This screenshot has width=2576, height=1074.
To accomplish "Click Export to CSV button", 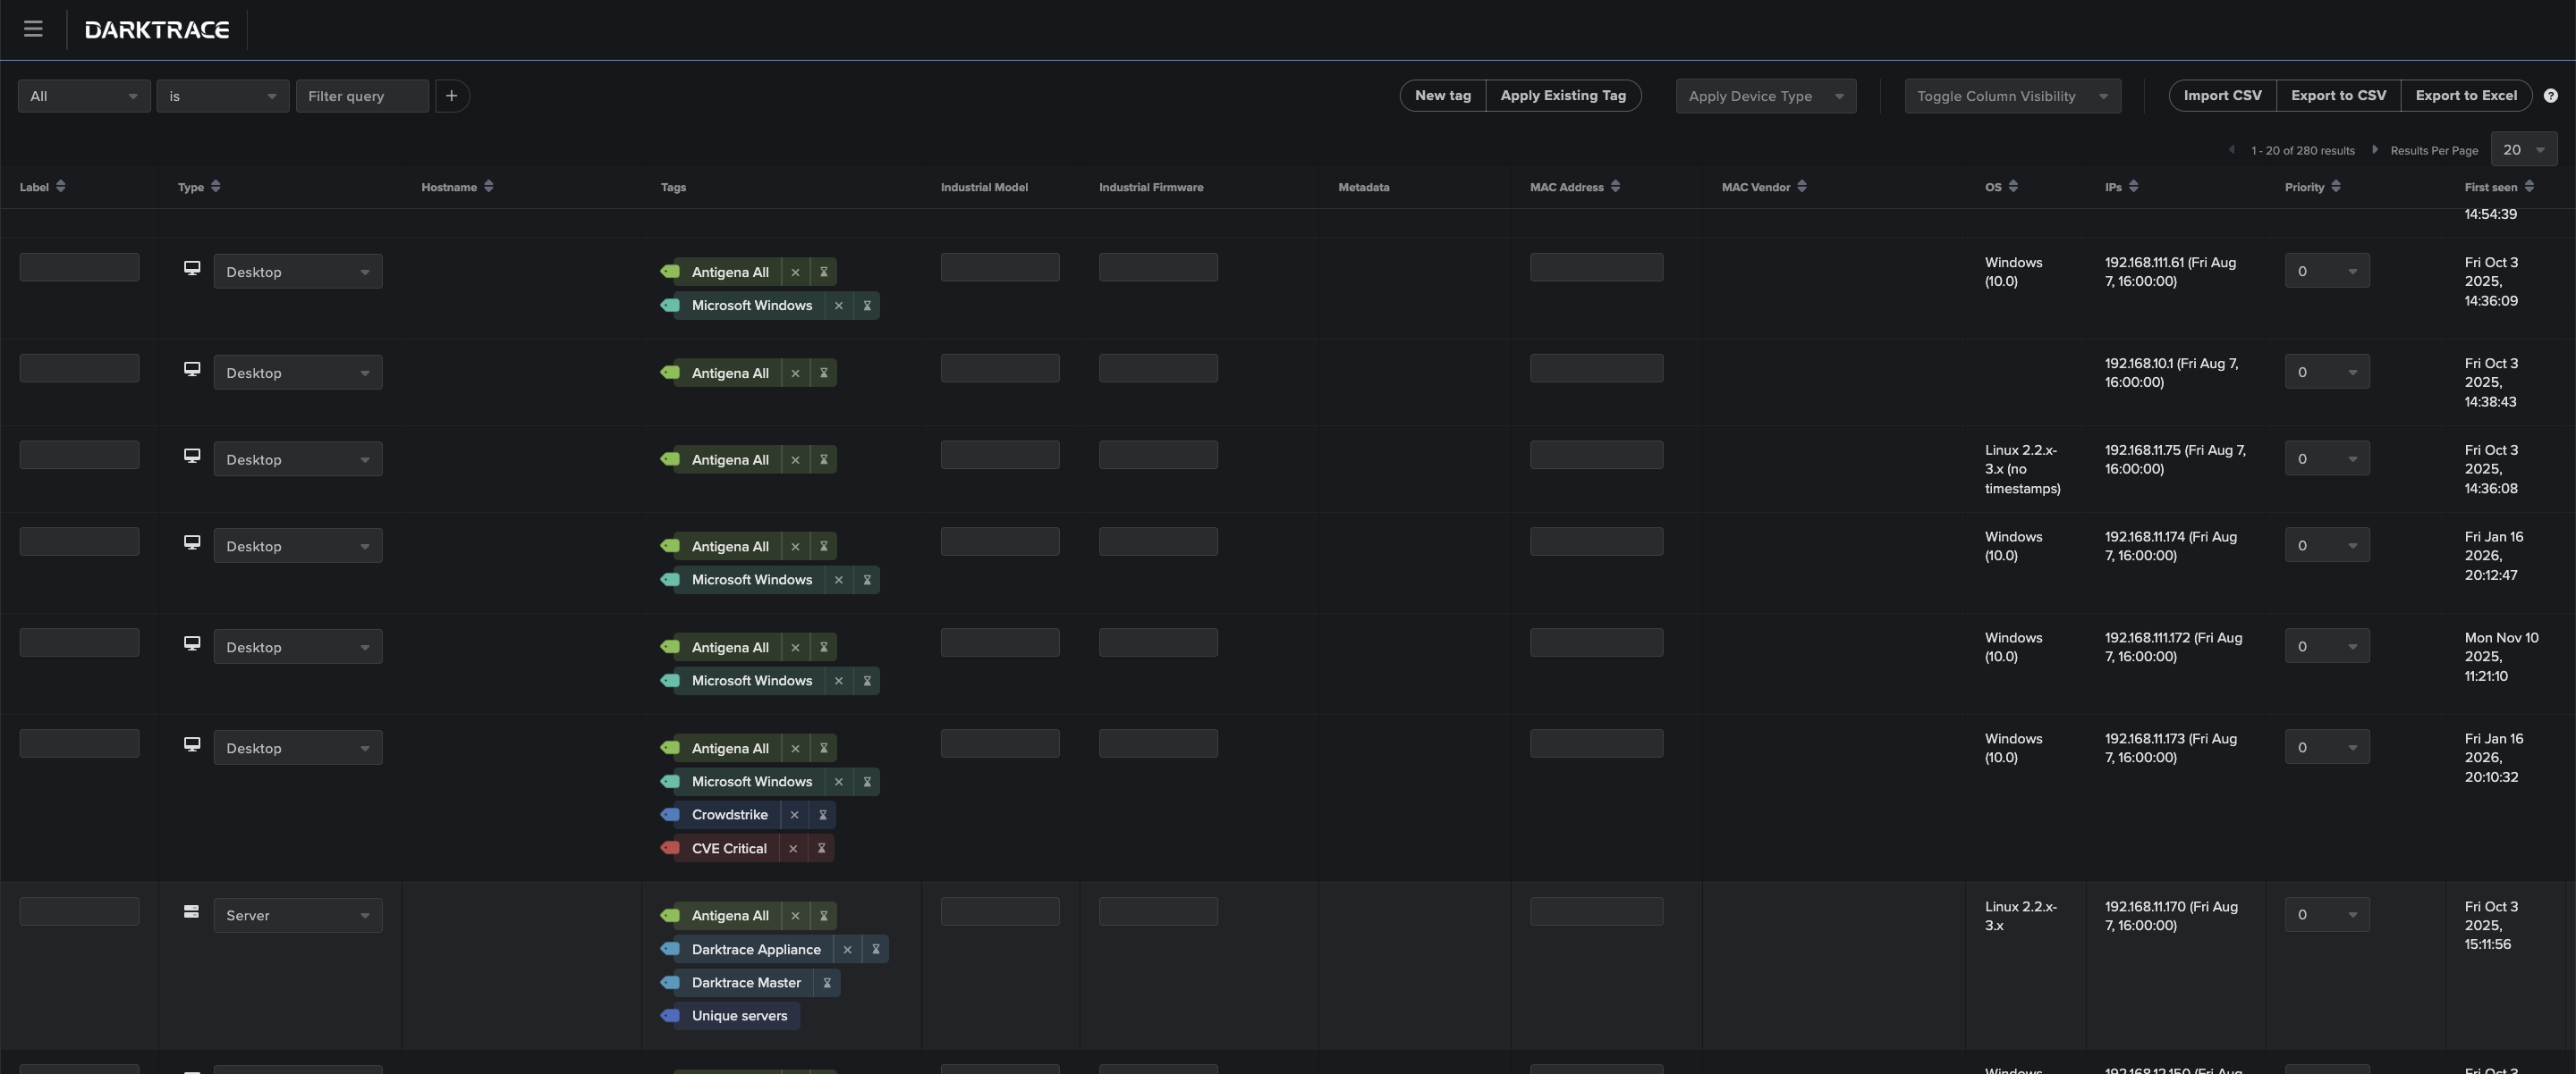I will coord(2339,96).
